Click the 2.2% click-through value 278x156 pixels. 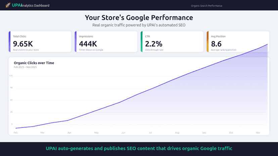pyautogui.click(x=153, y=44)
